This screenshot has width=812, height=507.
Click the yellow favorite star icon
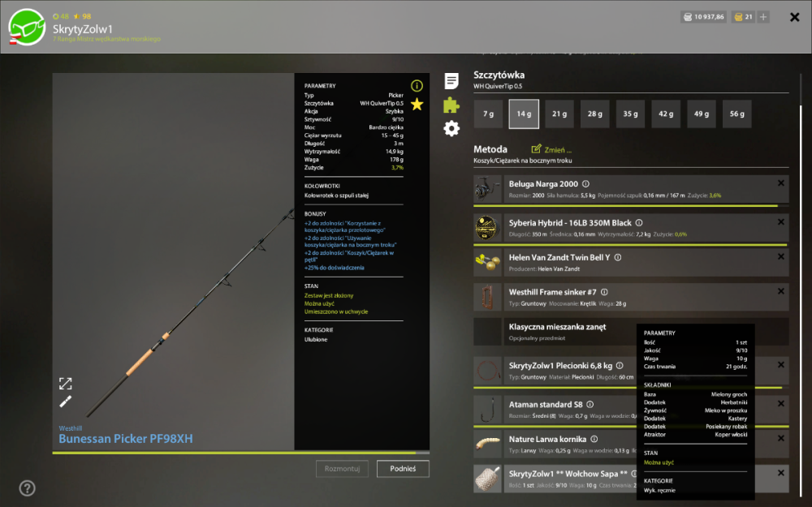417,105
